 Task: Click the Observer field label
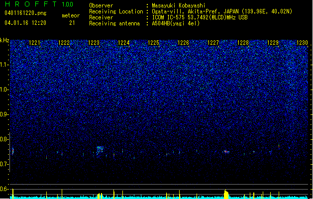point(101,5)
